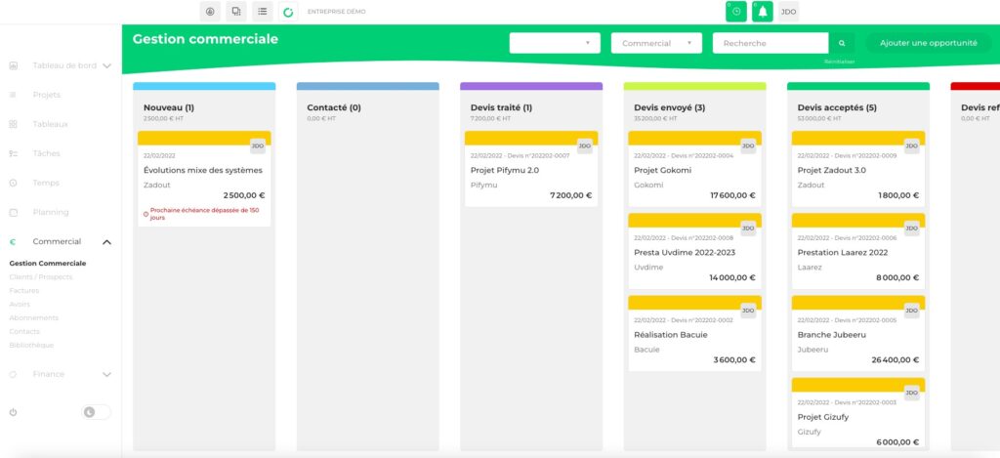The height and width of the screenshot is (458, 1000).
Task: Expand the Finance sidebar section
Action: tap(106, 374)
